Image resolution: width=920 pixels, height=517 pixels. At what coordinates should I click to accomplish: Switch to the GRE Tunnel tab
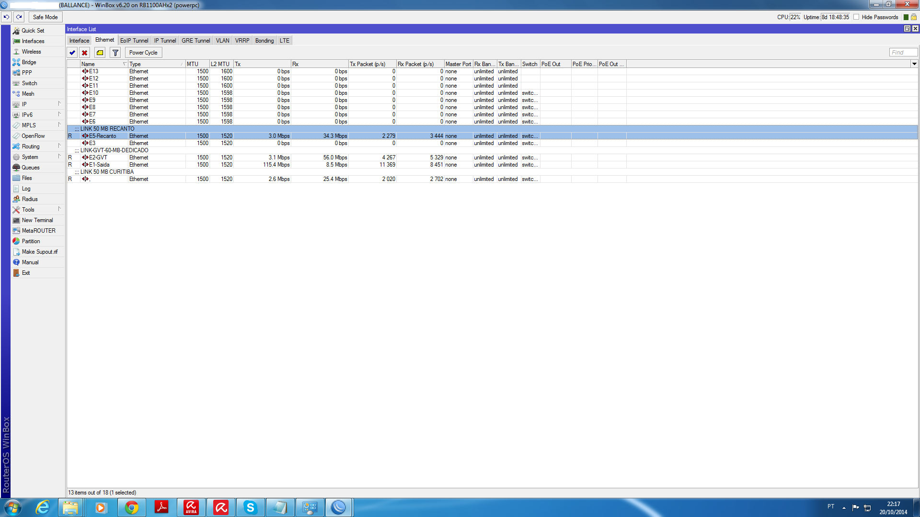click(195, 41)
